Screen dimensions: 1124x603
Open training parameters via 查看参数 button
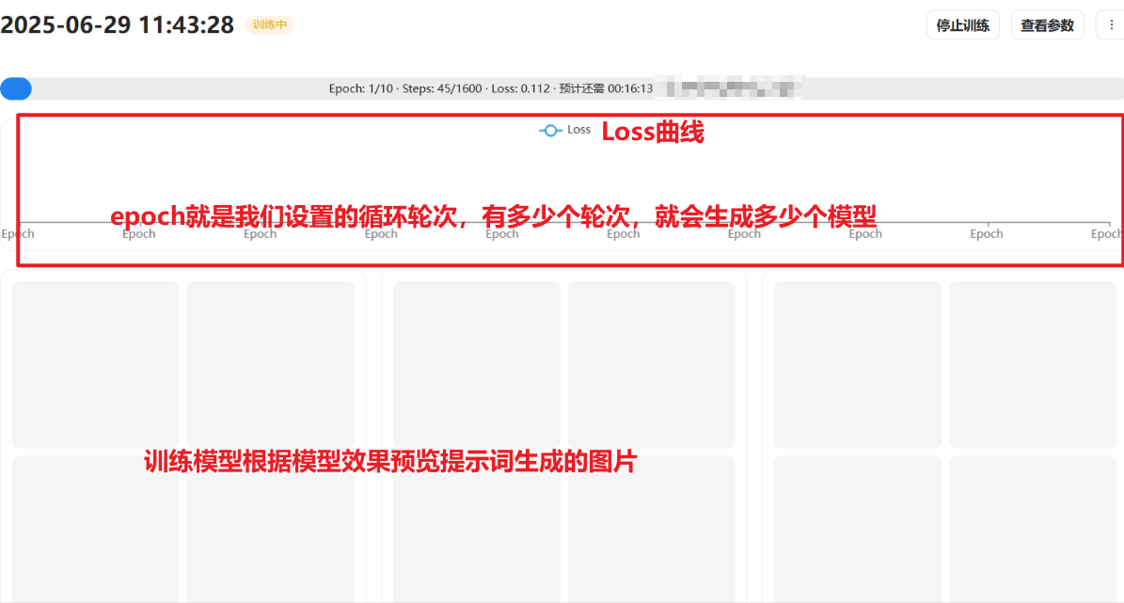1047,24
